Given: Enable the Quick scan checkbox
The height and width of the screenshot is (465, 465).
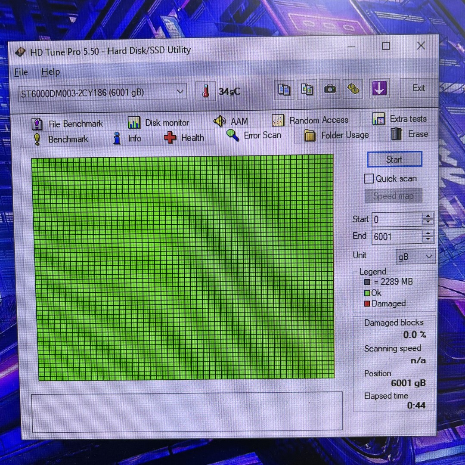Looking at the screenshot, I should (369, 179).
